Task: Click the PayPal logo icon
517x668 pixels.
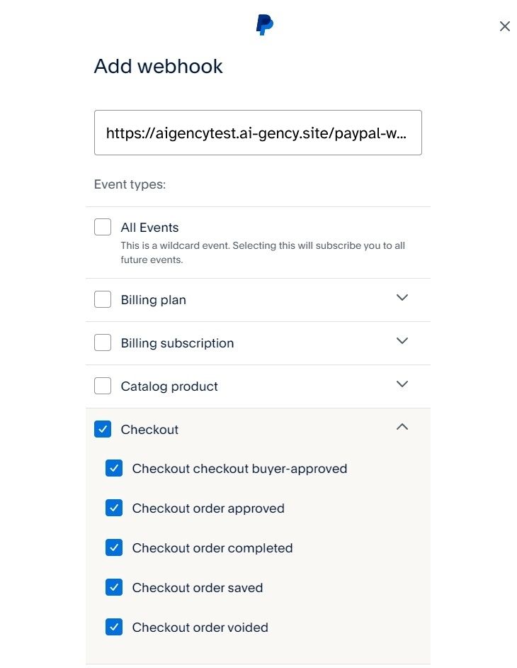Action: tap(265, 26)
